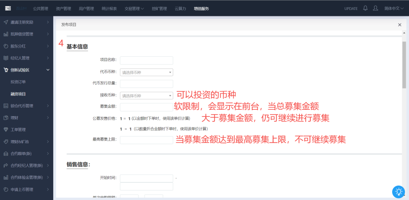Go to 投资订单 submenu item
Screen dimensions: 409x200
(x=18, y=82)
